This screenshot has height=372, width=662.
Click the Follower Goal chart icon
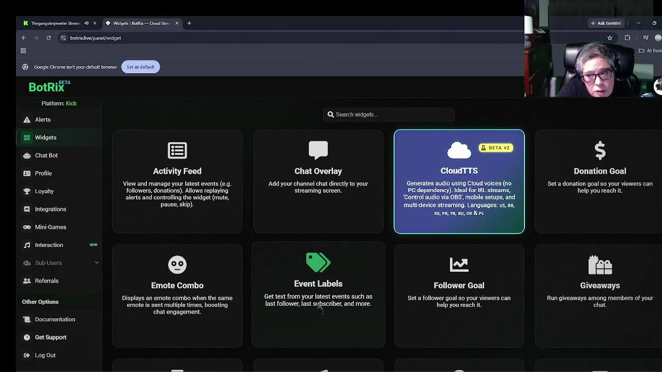459,265
